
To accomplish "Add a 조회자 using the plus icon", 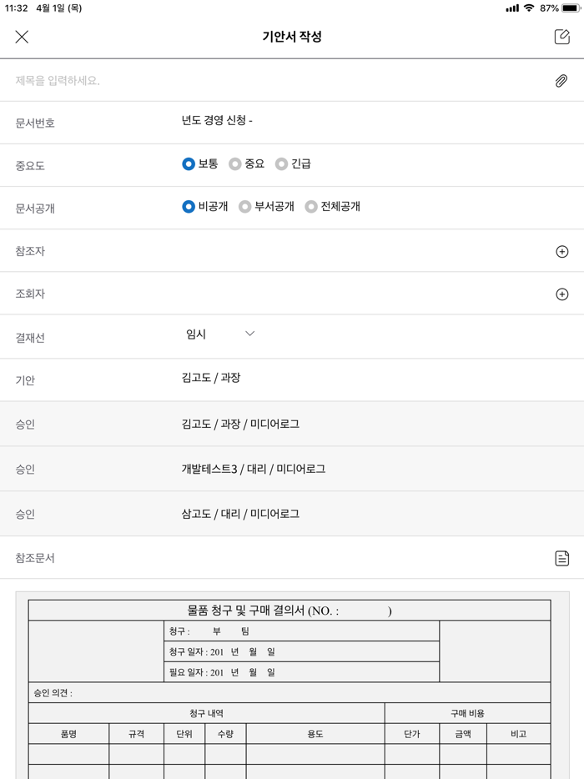I will (x=562, y=294).
